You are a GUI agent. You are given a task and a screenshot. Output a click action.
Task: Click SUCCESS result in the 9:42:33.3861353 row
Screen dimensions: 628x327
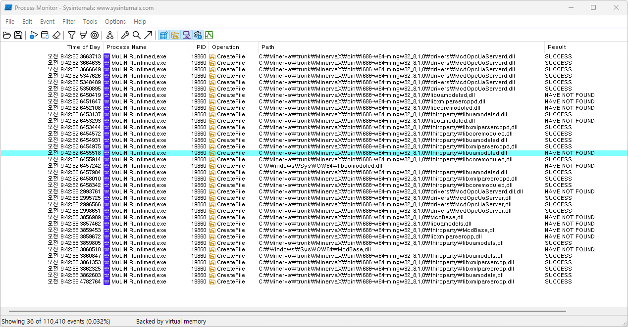click(x=558, y=262)
